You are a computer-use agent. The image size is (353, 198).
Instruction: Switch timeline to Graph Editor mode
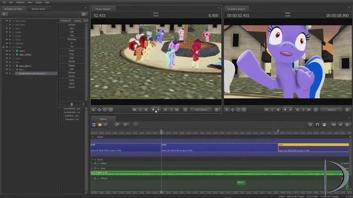coord(105,125)
